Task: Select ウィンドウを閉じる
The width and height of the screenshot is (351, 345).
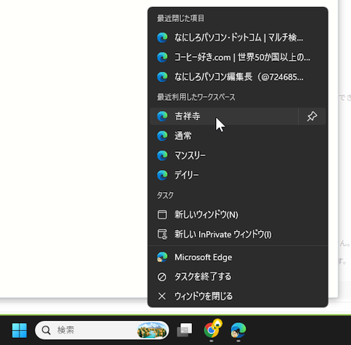Action: [x=238, y=297]
